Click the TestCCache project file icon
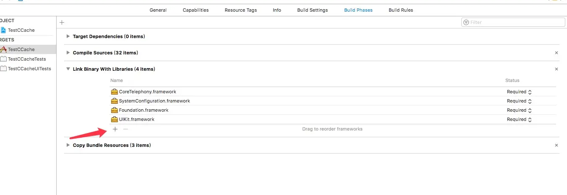The image size is (567, 195). coord(3,30)
